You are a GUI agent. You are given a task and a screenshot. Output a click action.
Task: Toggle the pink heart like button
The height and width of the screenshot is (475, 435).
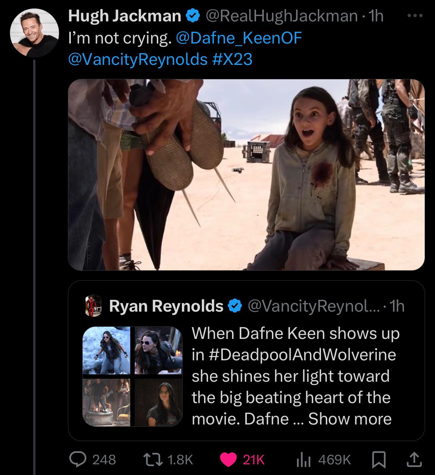pos(228,459)
